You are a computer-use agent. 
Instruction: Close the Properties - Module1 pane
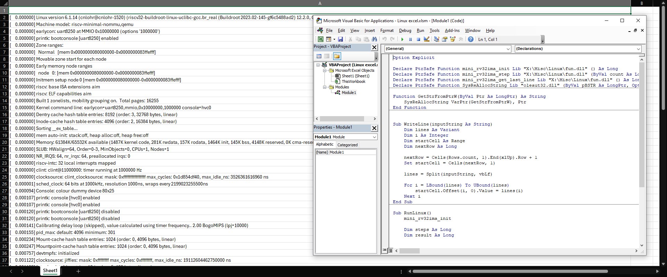click(374, 128)
